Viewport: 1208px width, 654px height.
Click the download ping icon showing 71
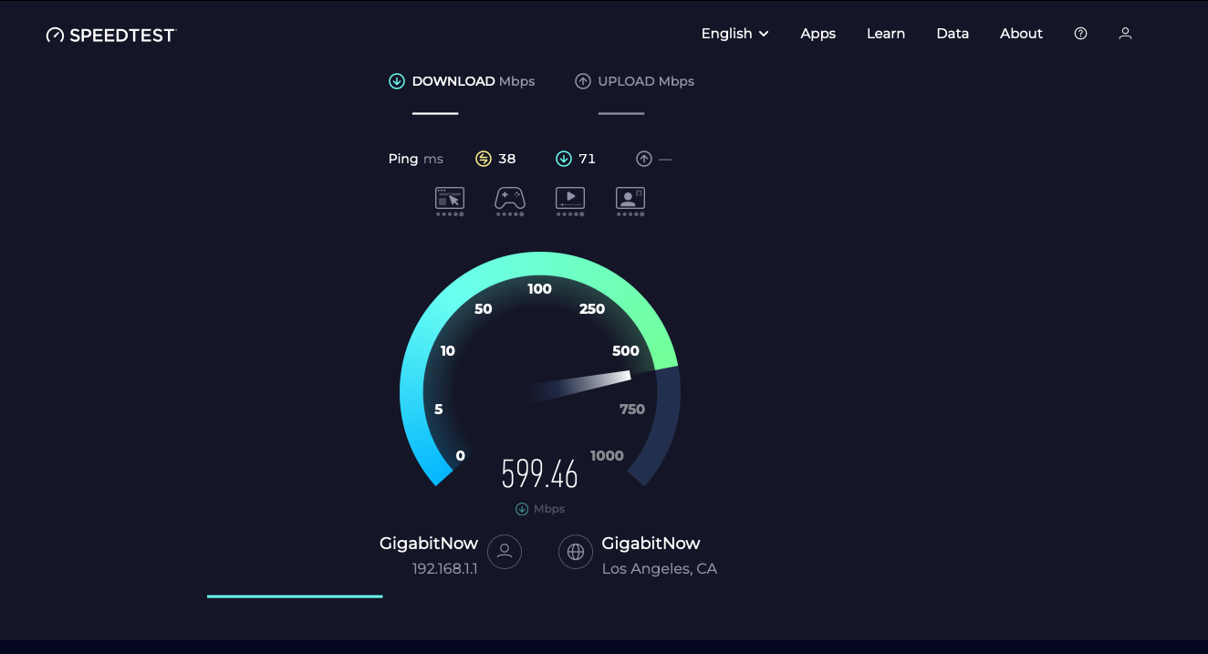click(564, 159)
